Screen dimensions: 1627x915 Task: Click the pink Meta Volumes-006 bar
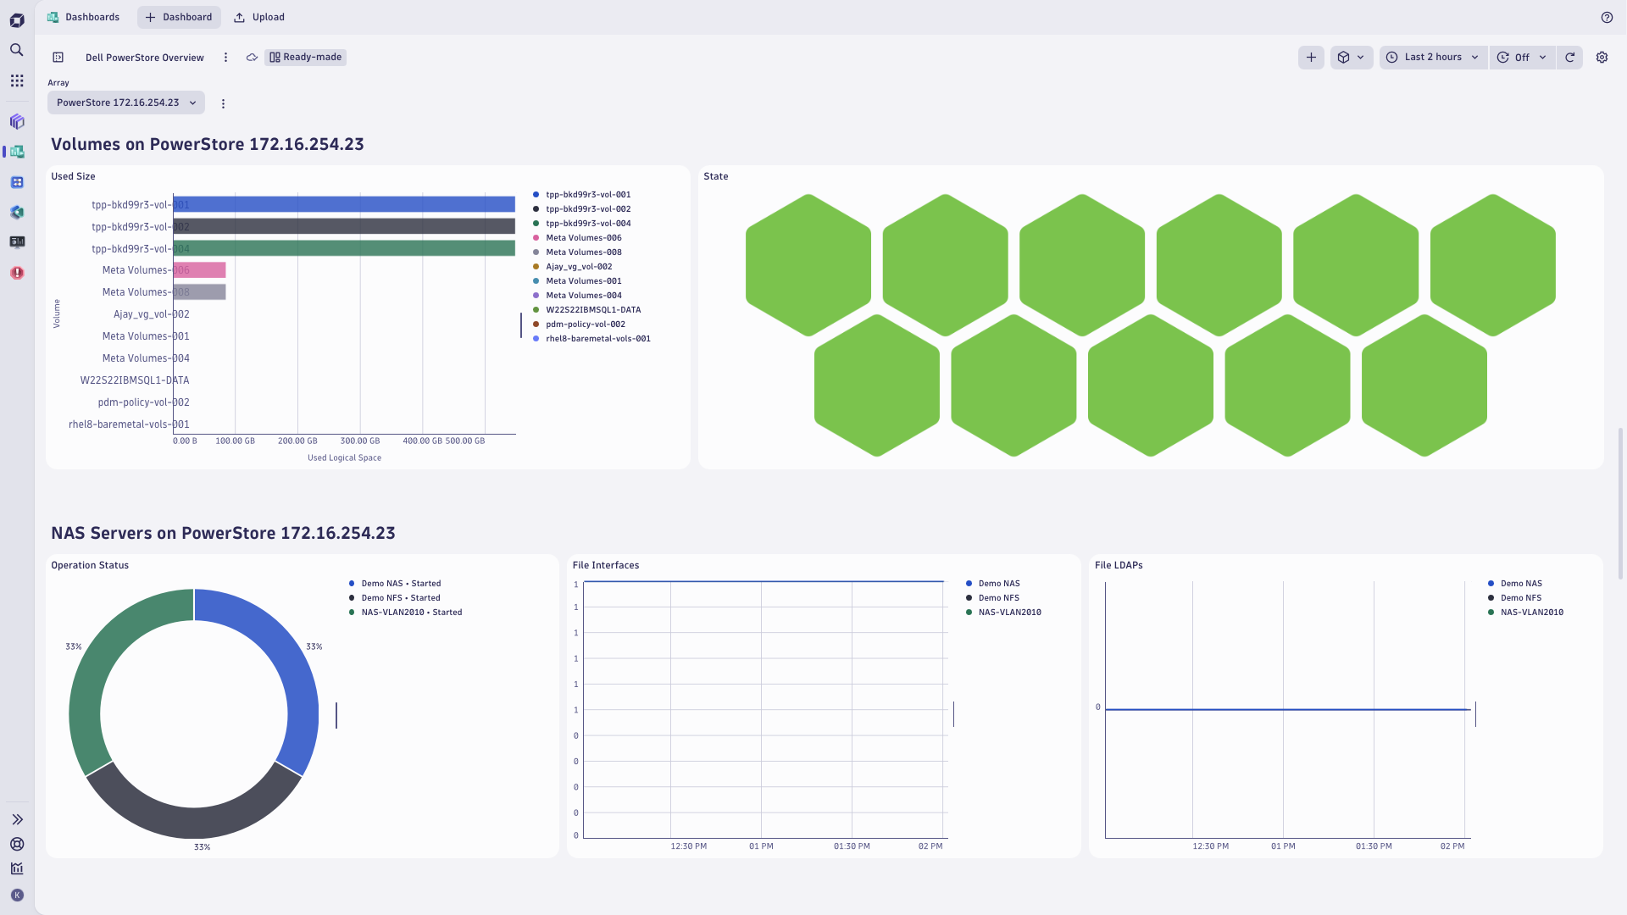[200, 270]
